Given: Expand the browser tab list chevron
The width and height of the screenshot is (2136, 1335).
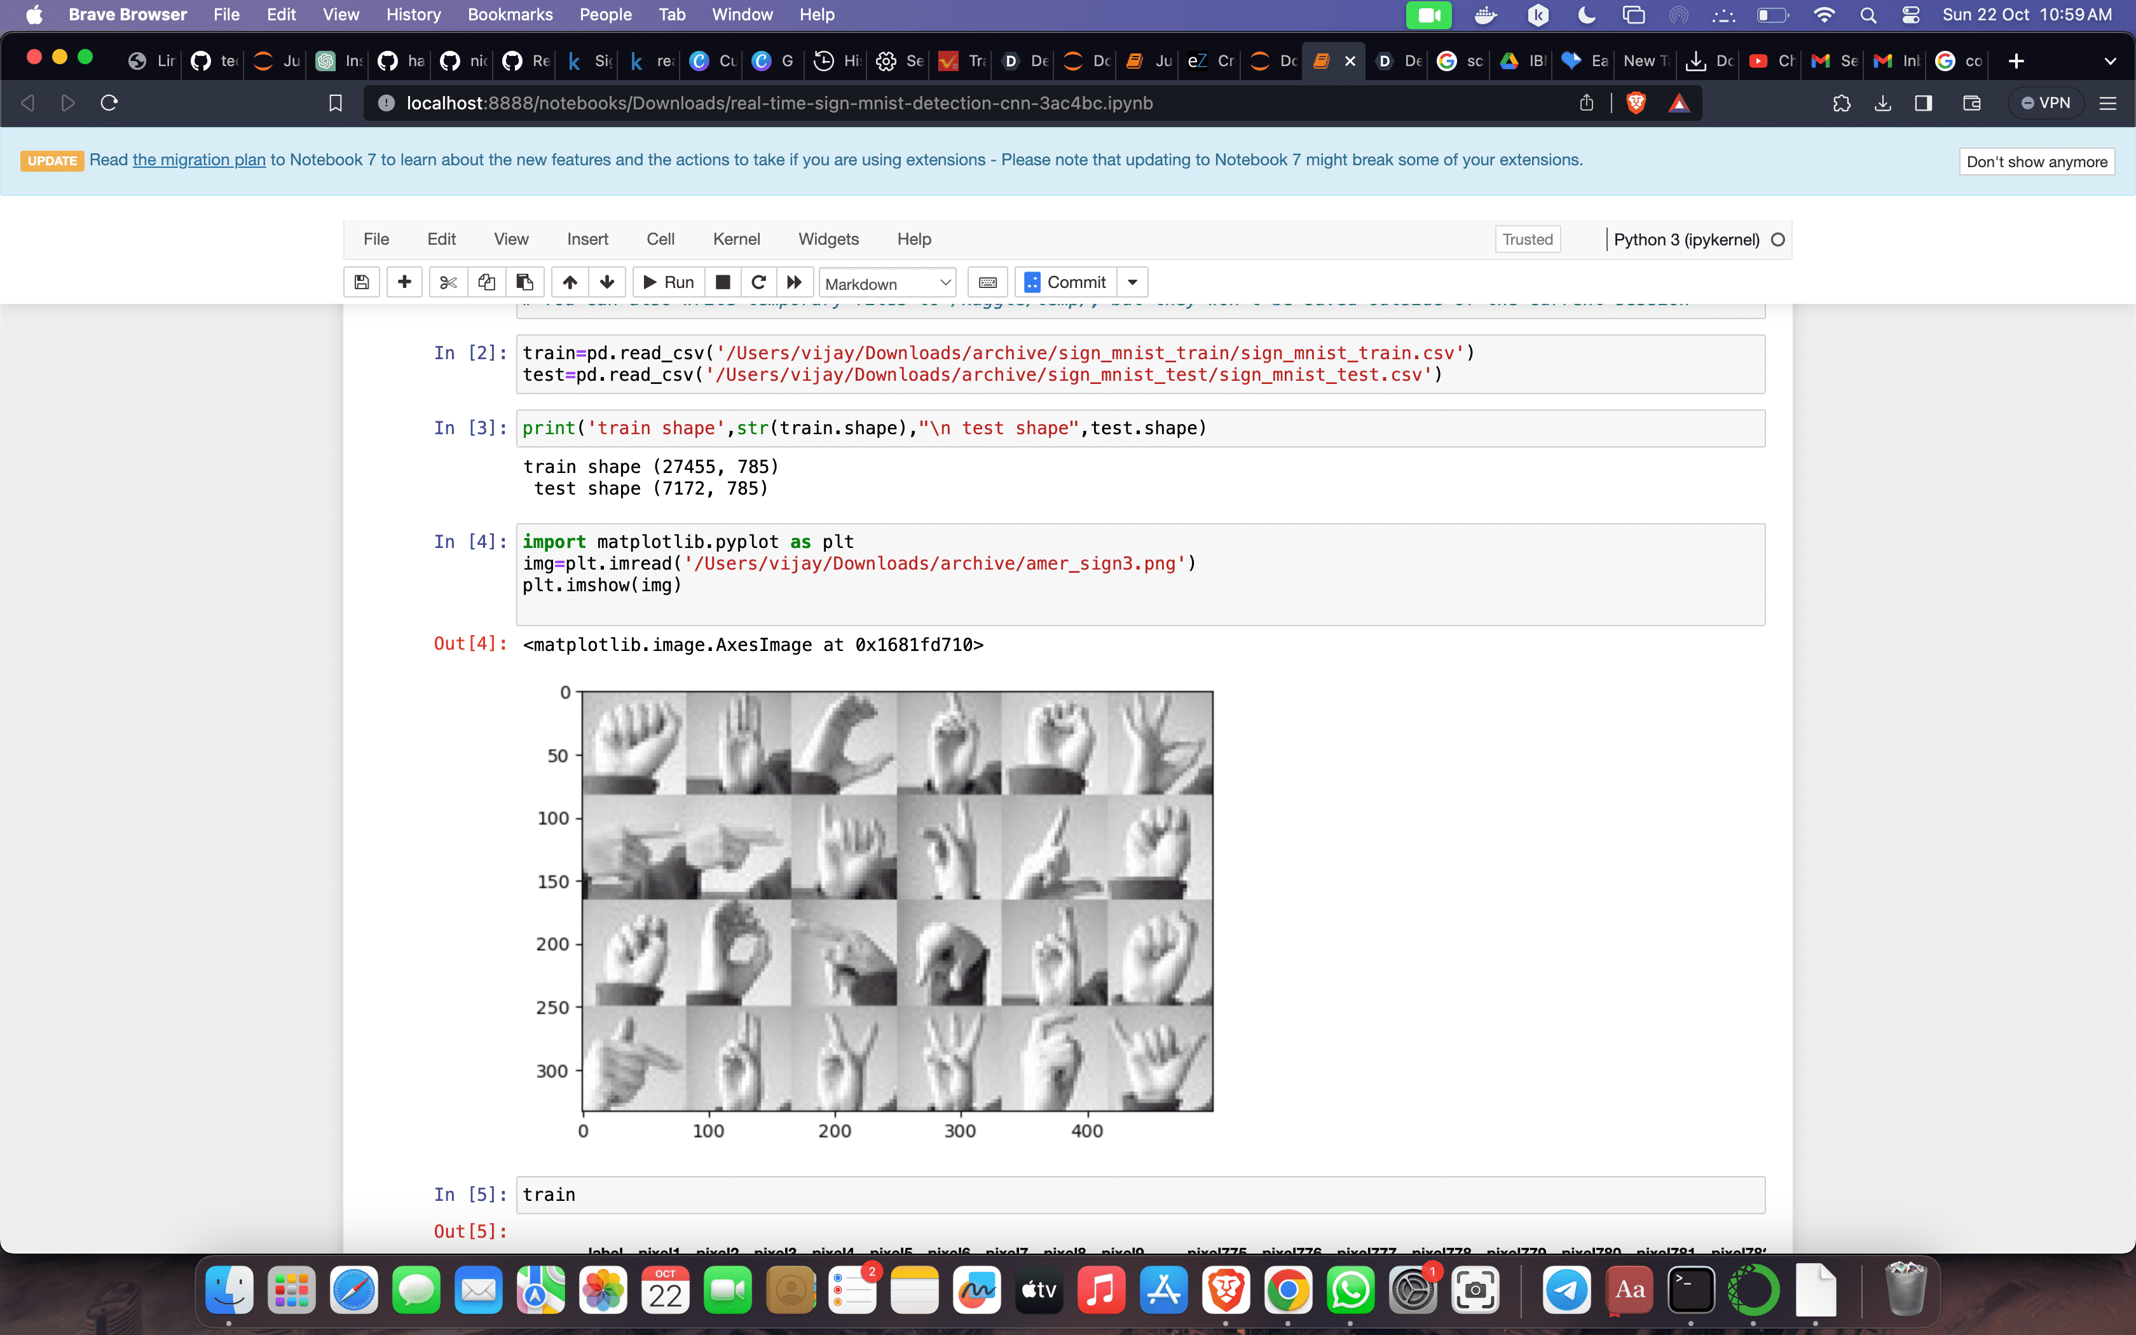Looking at the screenshot, I should 2109,61.
